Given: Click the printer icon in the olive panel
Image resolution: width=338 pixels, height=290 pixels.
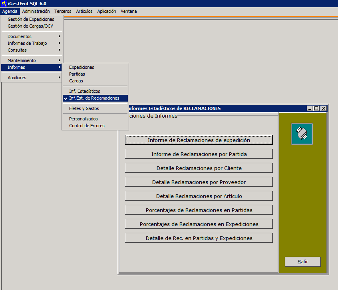Looking at the screenshot, I should (x=302, y=134).
